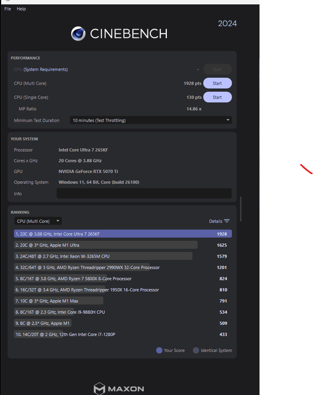Click the 14.86 x MP Ratio value
Viewport: 313px width, 395px height.
[x=194, y=109]
